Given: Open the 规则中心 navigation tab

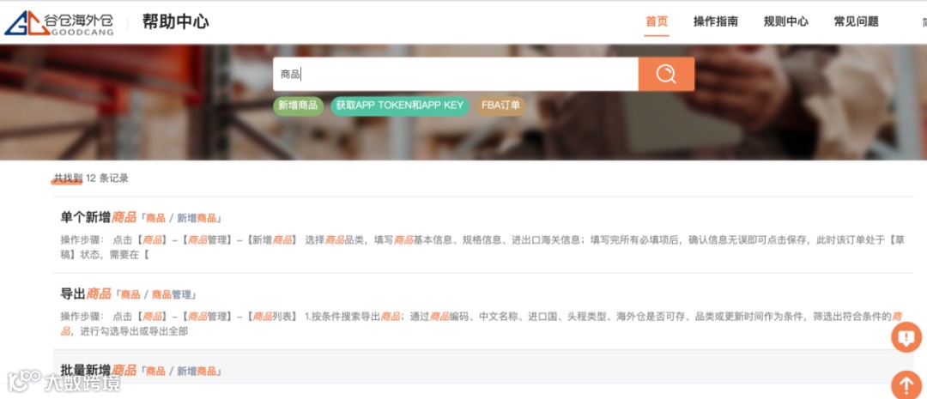Looking at the screenshot, I should point(785,21).
